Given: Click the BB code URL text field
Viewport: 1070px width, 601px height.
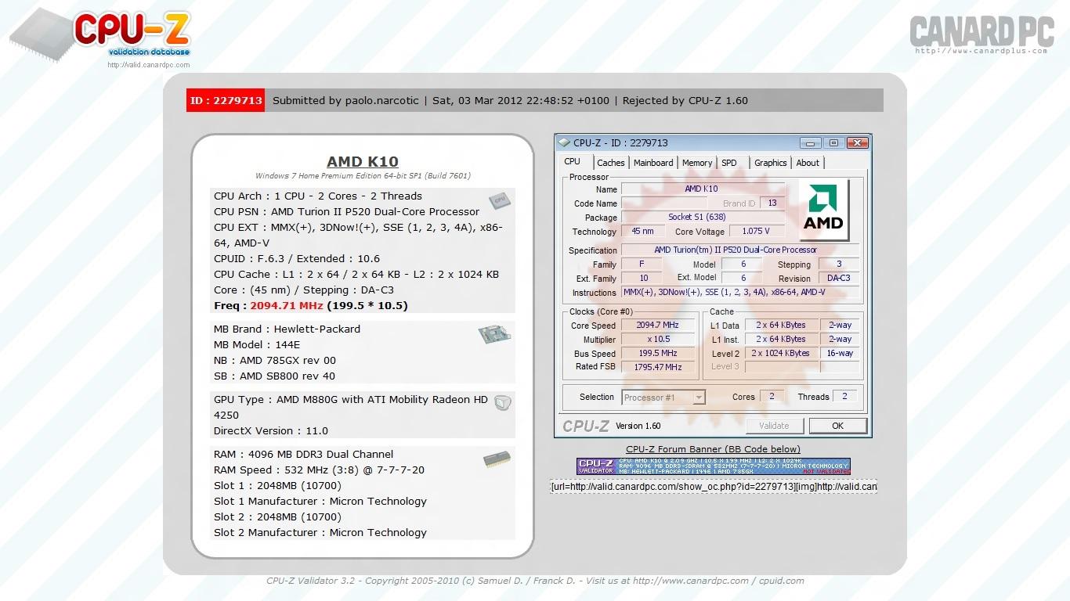Looking at the screenshot, I should (x=714, y=486).
